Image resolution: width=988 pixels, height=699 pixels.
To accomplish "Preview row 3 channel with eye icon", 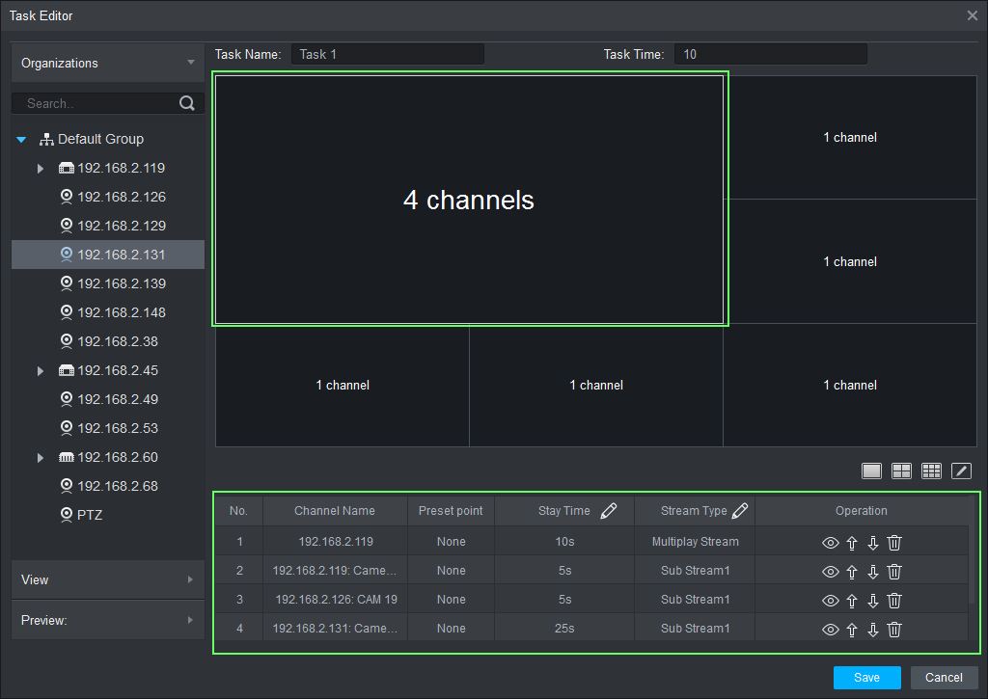I will click(x=831, y=600).
